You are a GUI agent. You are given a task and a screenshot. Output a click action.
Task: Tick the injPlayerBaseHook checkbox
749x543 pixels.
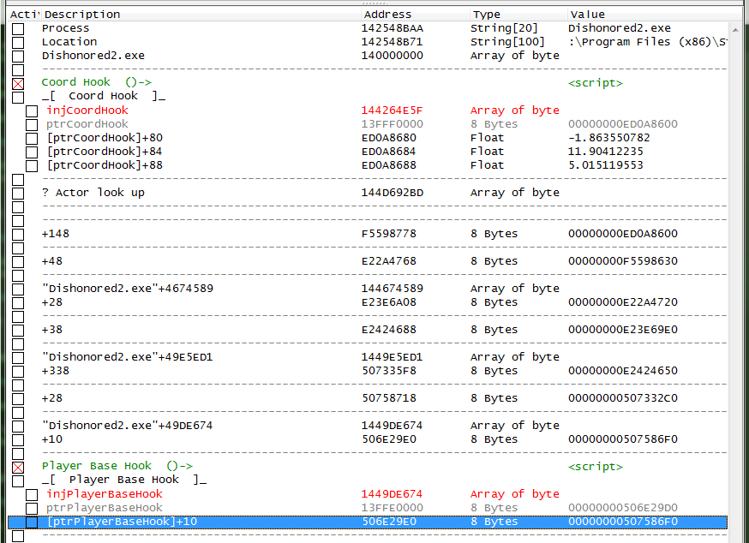32,495
